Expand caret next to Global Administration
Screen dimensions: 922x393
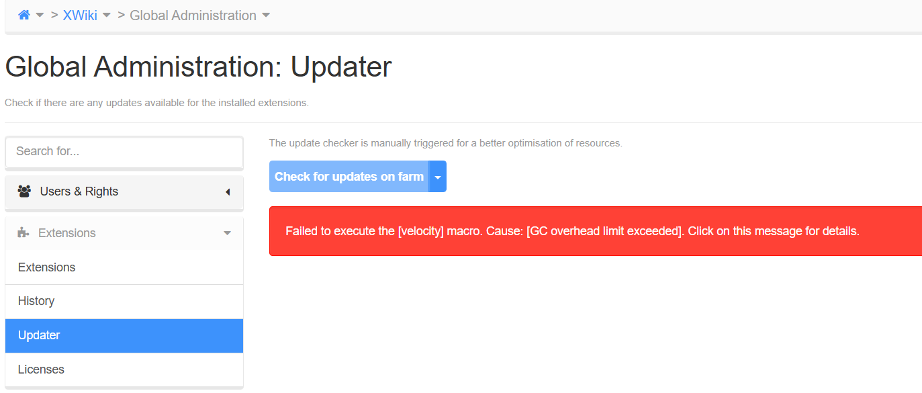click(266, 15)
